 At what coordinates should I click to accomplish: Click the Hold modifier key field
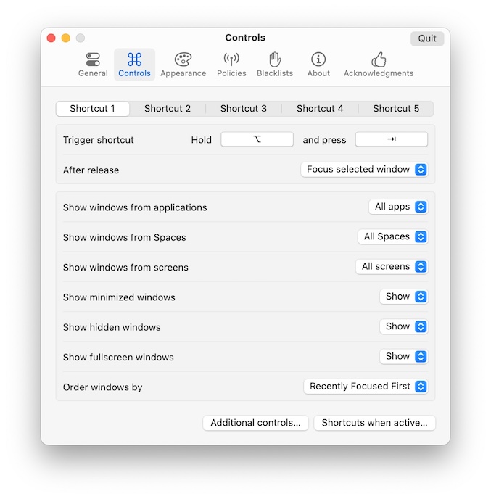point(257,140)
